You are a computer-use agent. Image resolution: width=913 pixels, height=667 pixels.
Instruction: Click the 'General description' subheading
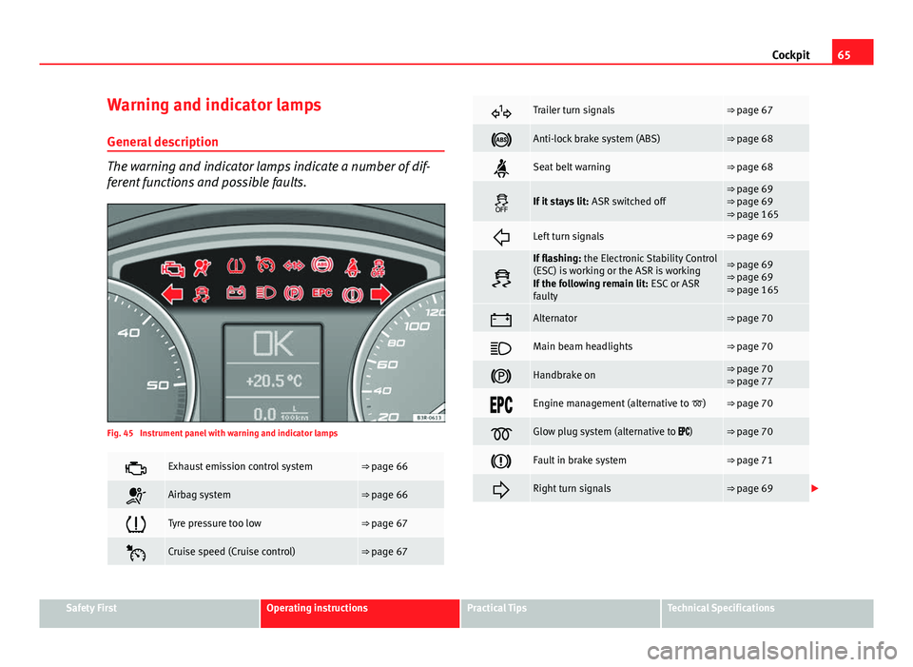pos(163,142)
